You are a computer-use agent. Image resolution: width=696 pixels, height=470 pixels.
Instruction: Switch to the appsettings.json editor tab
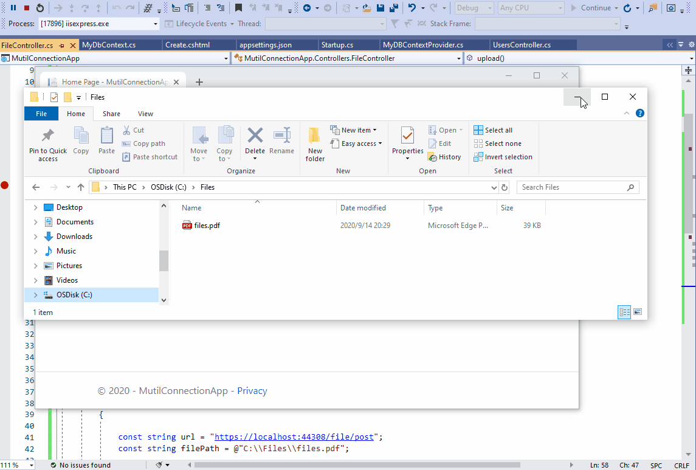[266, 45]
